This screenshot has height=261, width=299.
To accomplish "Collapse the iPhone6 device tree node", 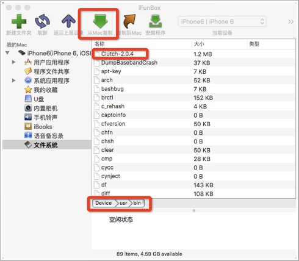I will pyautogui.click(x=7, y=53).
